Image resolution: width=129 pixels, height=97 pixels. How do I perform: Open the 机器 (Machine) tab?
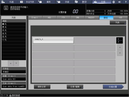[x=9, y=2]
